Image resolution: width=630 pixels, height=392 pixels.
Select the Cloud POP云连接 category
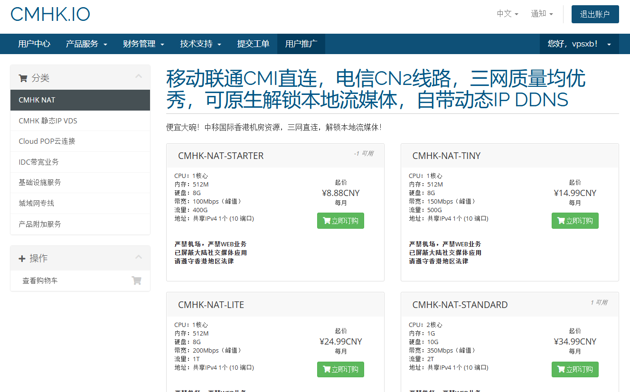coord(80,141)
